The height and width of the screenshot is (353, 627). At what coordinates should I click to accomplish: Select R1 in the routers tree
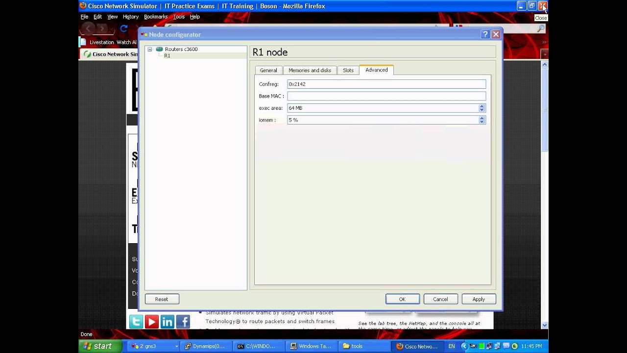[x=167, y=55]
